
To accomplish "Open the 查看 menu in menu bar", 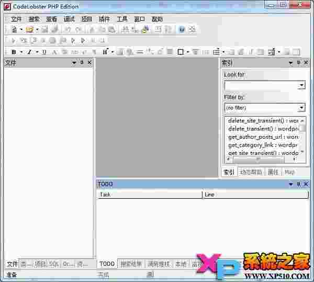I will [51, 19].
